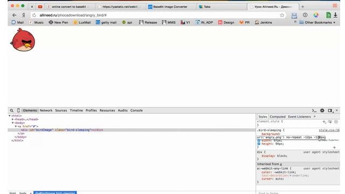Switch to the yastatic.net tab

(x=121, y=7)
